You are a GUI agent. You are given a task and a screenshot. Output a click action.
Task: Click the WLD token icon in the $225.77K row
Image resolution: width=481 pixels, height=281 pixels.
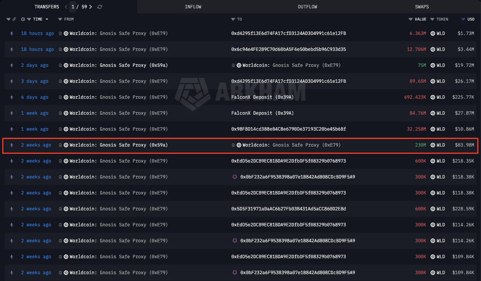[x=433, y=97]
